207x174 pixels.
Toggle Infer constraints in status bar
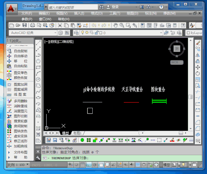click(70, 165)
